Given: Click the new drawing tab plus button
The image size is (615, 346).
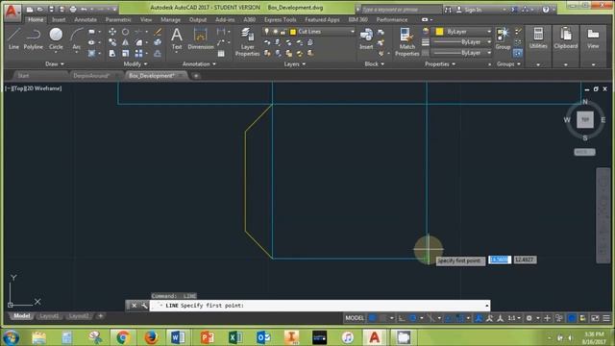Looking at the screenshot, I should pyautogui.click(x=196, y=76).
